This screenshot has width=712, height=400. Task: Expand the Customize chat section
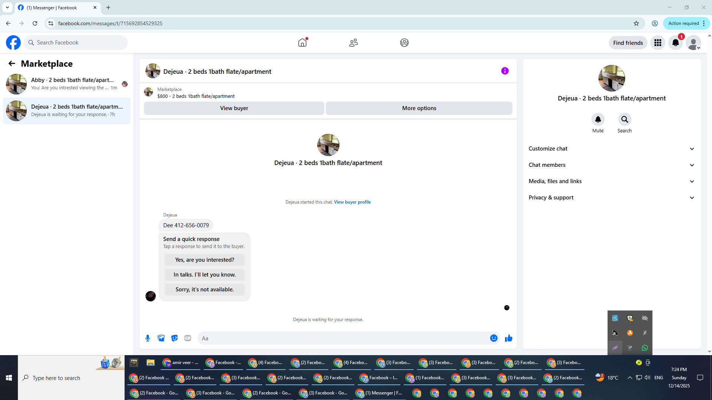tap(611, 149)
